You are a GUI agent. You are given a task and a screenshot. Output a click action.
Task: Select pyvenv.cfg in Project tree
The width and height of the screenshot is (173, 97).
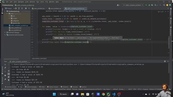(16, 23)
